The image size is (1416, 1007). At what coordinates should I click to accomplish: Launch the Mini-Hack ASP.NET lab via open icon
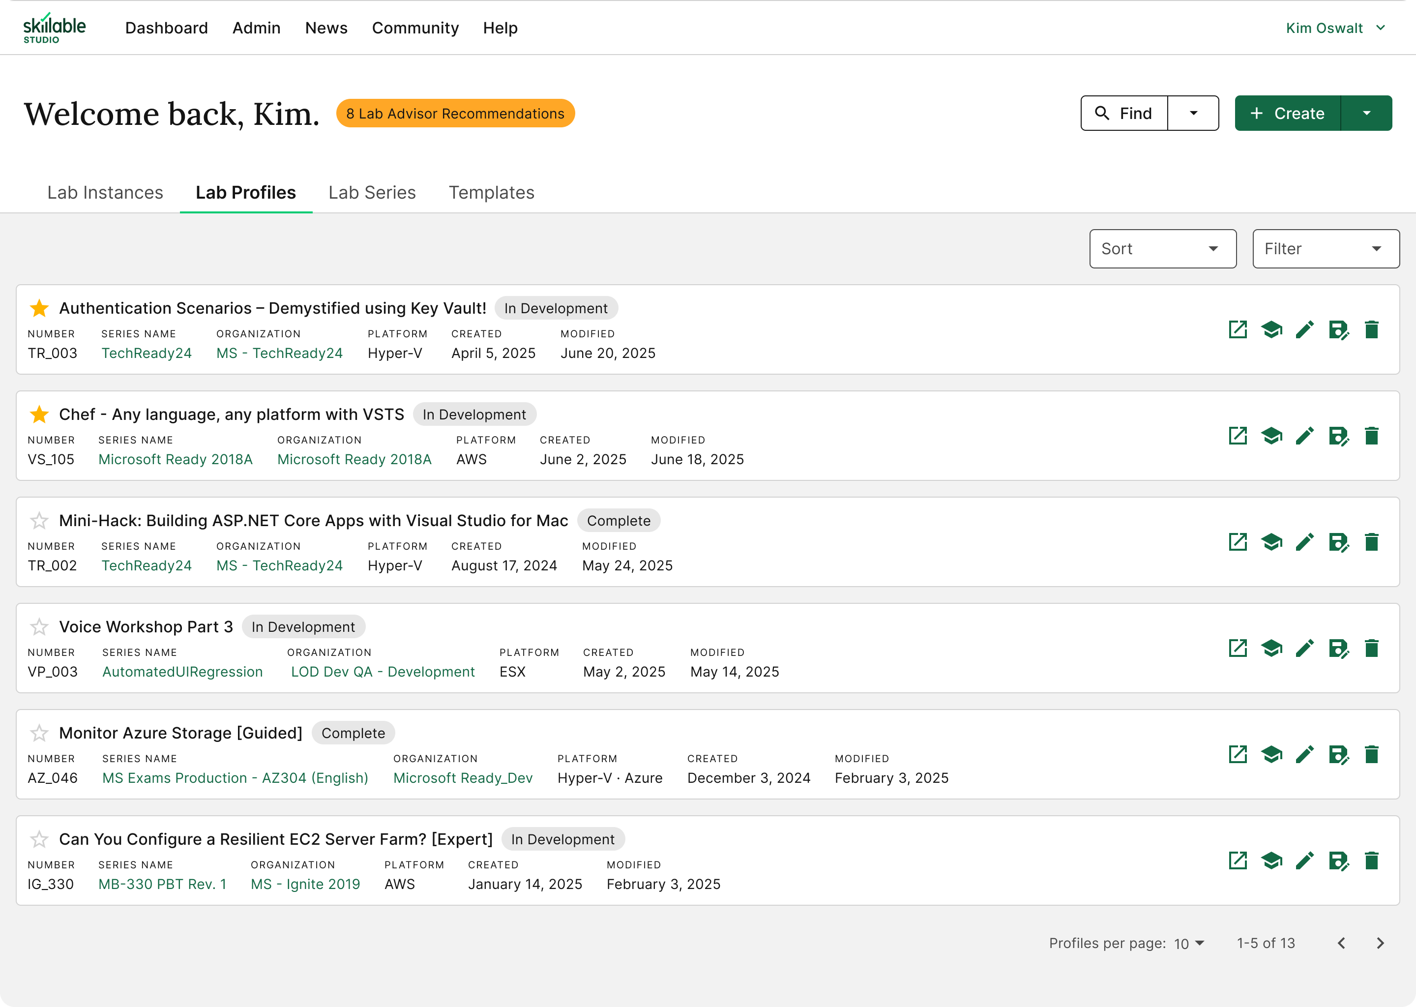[1238, 542]
